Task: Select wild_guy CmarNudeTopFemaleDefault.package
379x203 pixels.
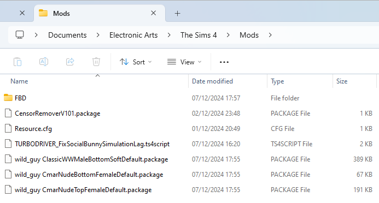Action: click(83, 190)
